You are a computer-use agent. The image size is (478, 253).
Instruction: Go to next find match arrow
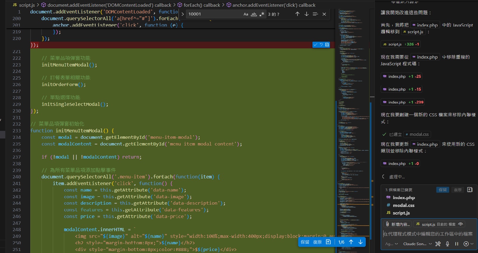click(306, 14)
